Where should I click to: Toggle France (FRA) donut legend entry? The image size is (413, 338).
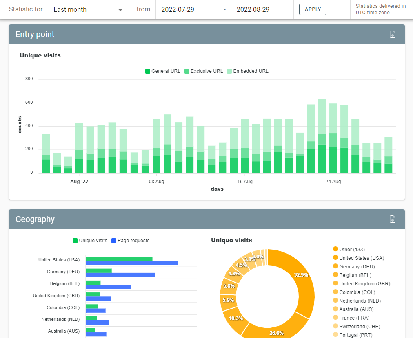tap(351, 318)
